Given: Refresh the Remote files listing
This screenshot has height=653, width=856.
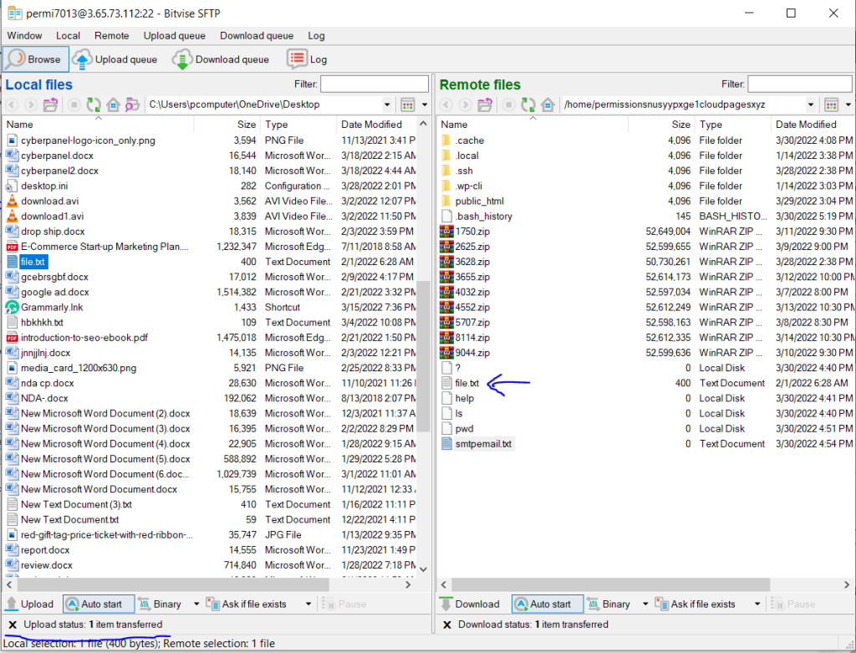Looking at the screenshot, I should tap(528, 105).
